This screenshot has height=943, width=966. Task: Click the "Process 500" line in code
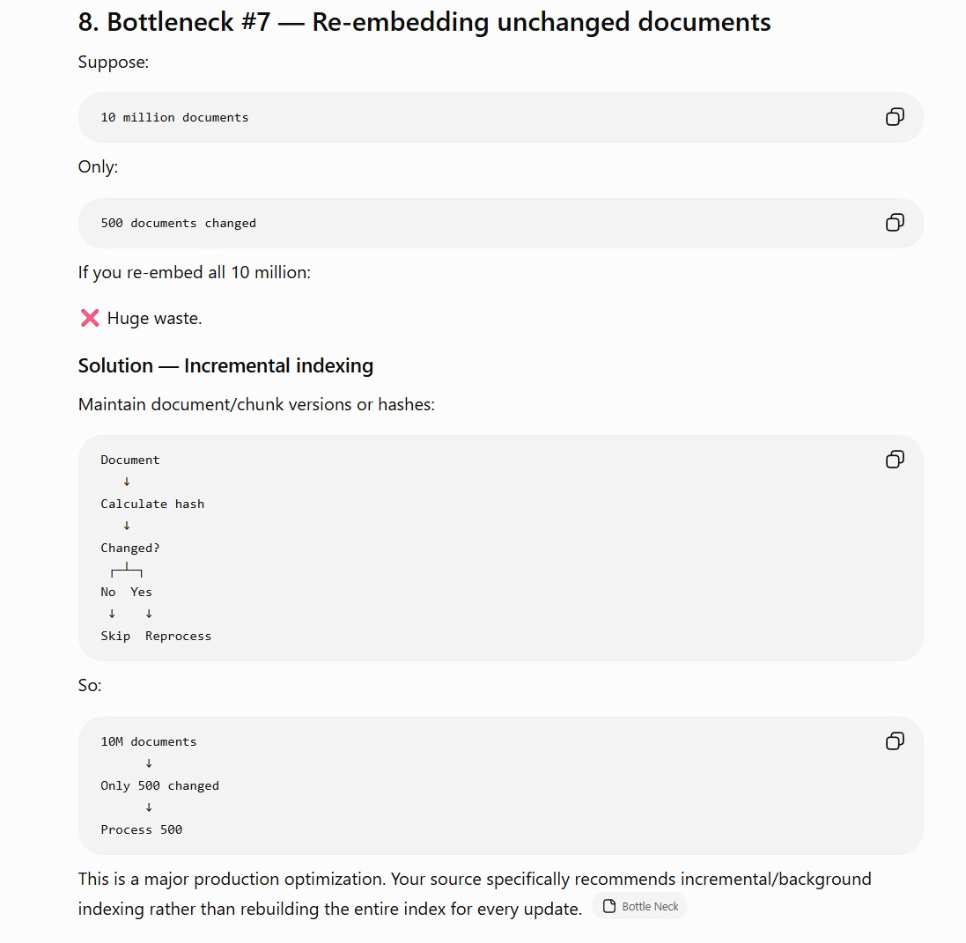141,829
